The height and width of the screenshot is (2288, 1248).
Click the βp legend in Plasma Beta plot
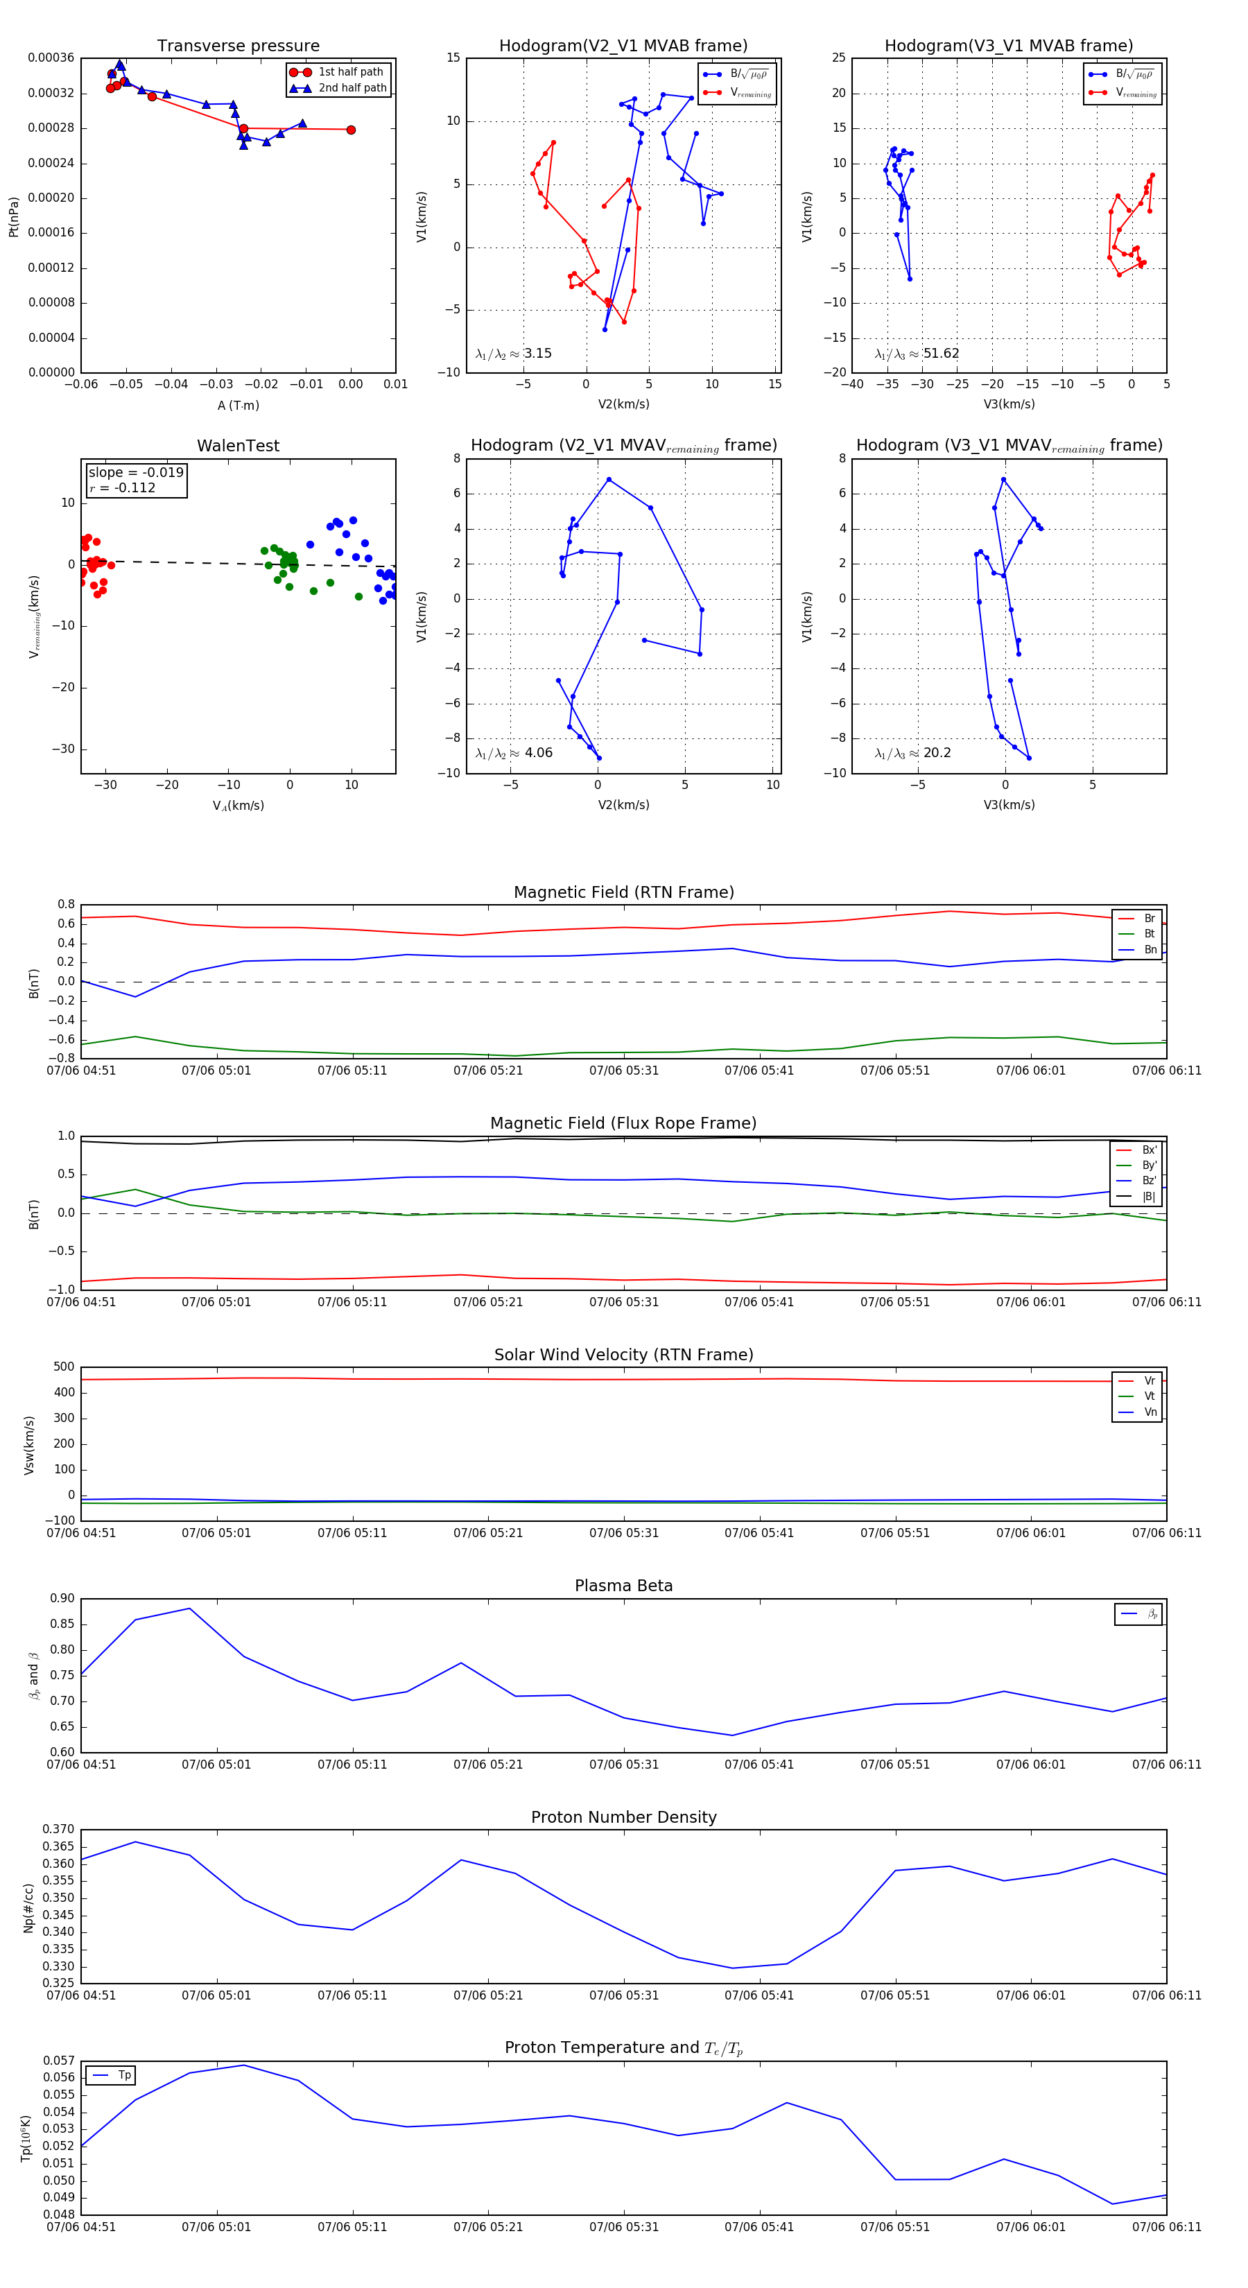[x=1138, y=1614]
